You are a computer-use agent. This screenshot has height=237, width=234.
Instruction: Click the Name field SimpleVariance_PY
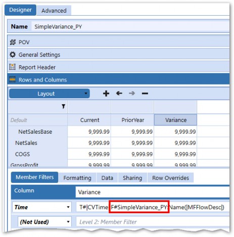[x=130, y=27]
